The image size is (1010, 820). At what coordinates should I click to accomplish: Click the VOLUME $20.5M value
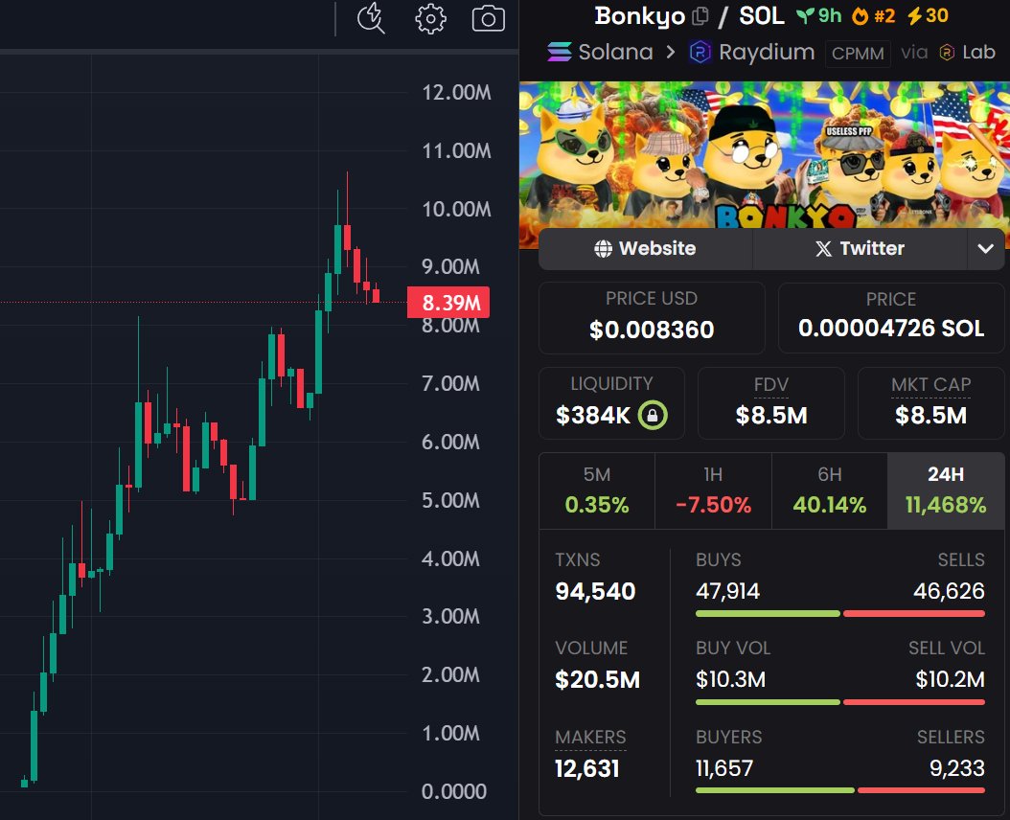[597, 679]
